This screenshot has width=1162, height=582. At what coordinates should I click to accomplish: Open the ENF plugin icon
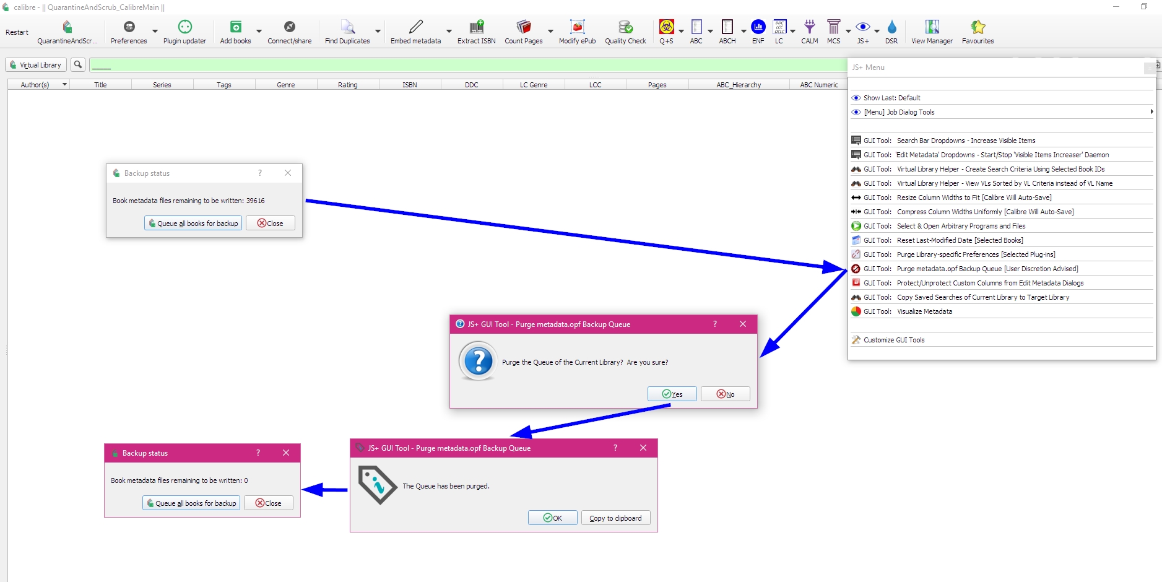point(758,27)
